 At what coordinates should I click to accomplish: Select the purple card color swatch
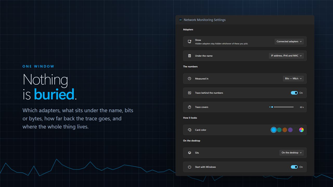coord(290,130)
